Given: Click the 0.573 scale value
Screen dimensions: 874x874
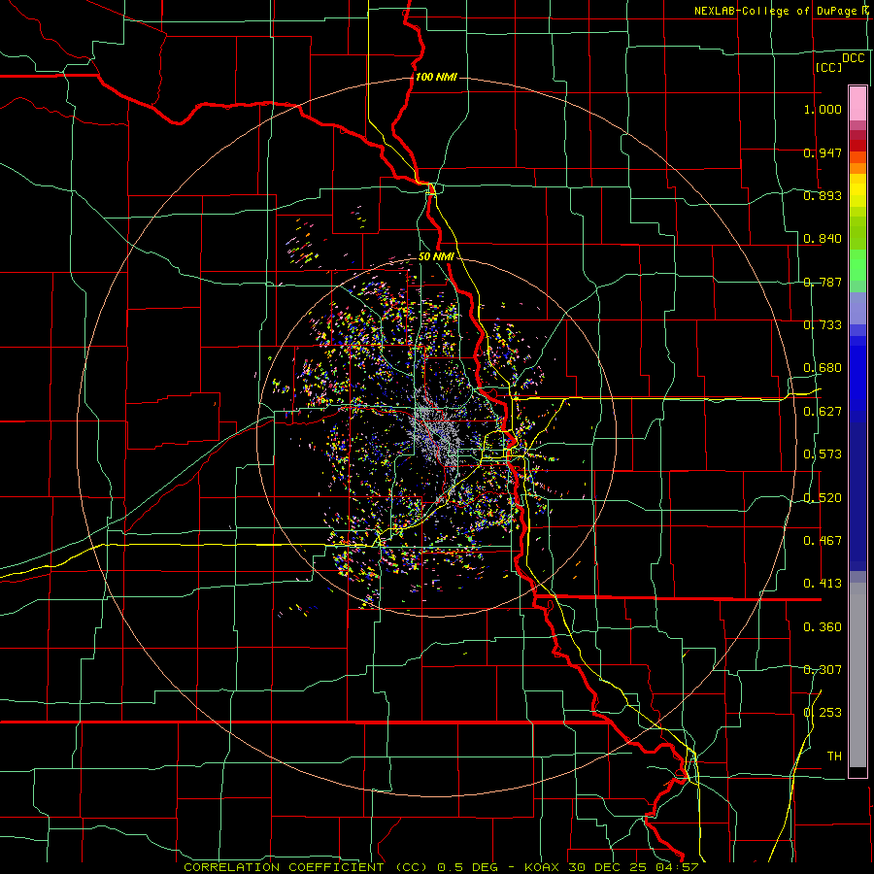Looking at the screenshot, I should click(823, 454).
